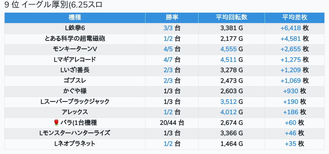Open the Lマギアレコード machine entry
Screen dimensions: 329x154
coord(75,60)
